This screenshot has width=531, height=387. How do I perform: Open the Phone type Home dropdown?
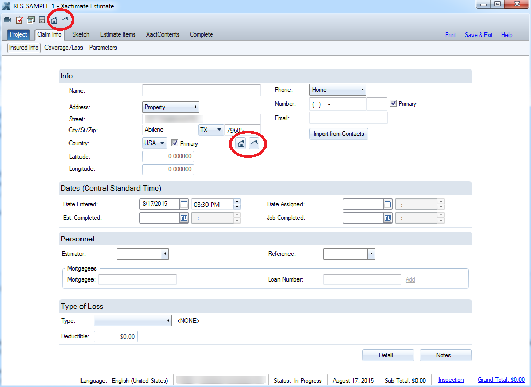(x=338, y=90)
